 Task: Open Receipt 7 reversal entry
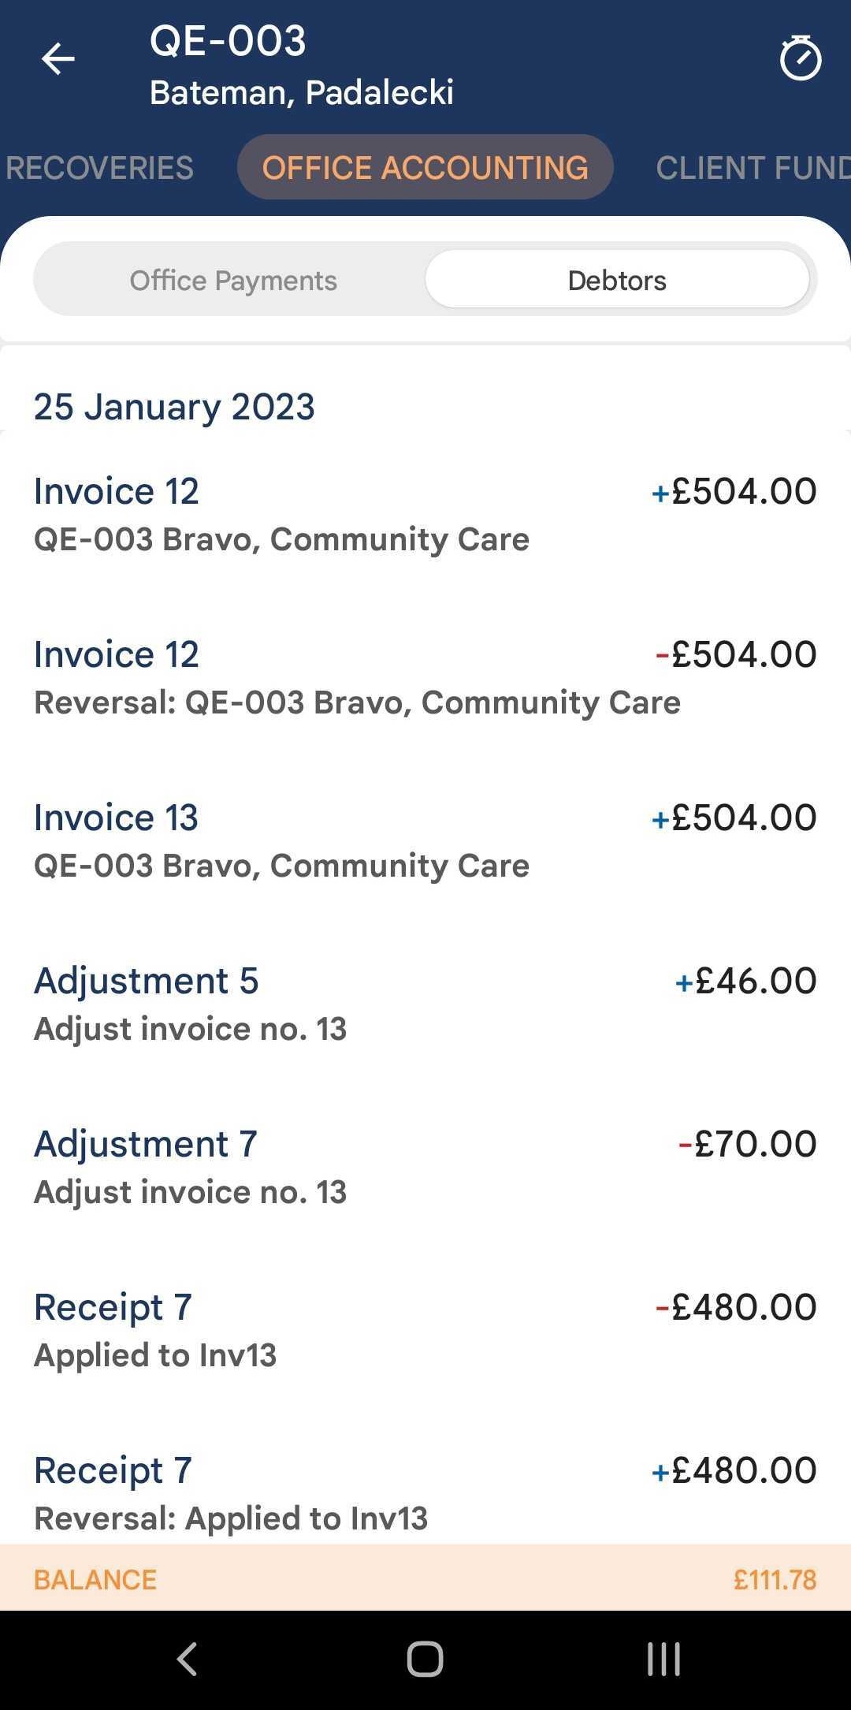click(x=425, y=1492)
